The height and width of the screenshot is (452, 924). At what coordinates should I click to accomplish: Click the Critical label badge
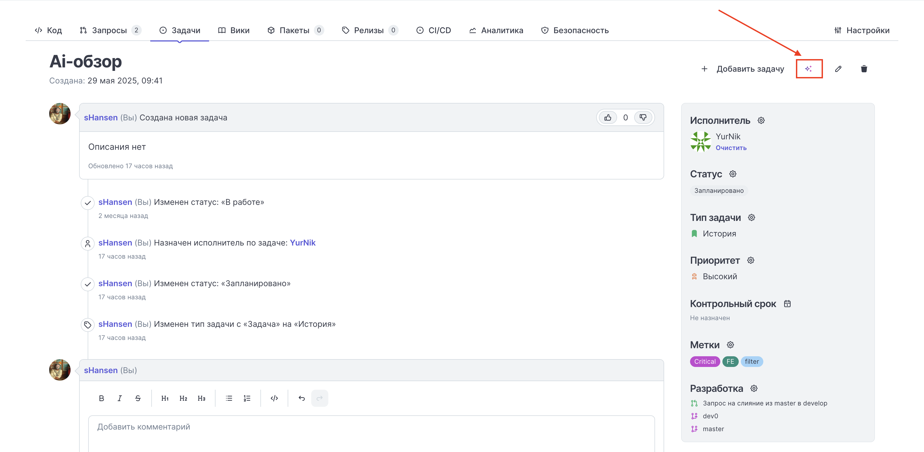(x=705, y=362)
